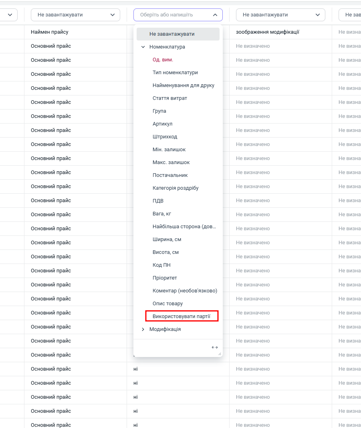Choose the Штрихкод field option

[x=165, y=137]
